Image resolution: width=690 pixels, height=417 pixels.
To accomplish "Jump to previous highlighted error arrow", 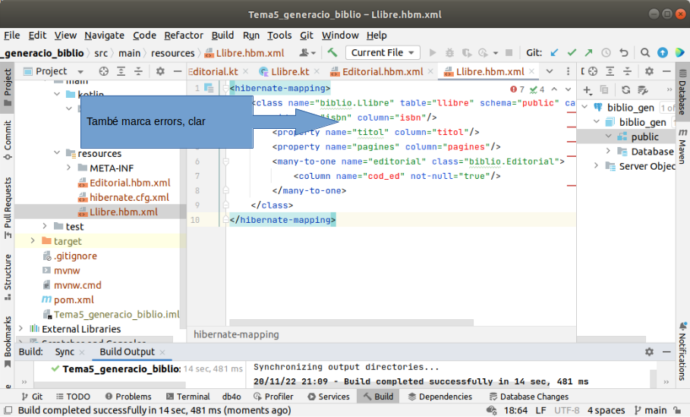I will (x=554, y=89).
